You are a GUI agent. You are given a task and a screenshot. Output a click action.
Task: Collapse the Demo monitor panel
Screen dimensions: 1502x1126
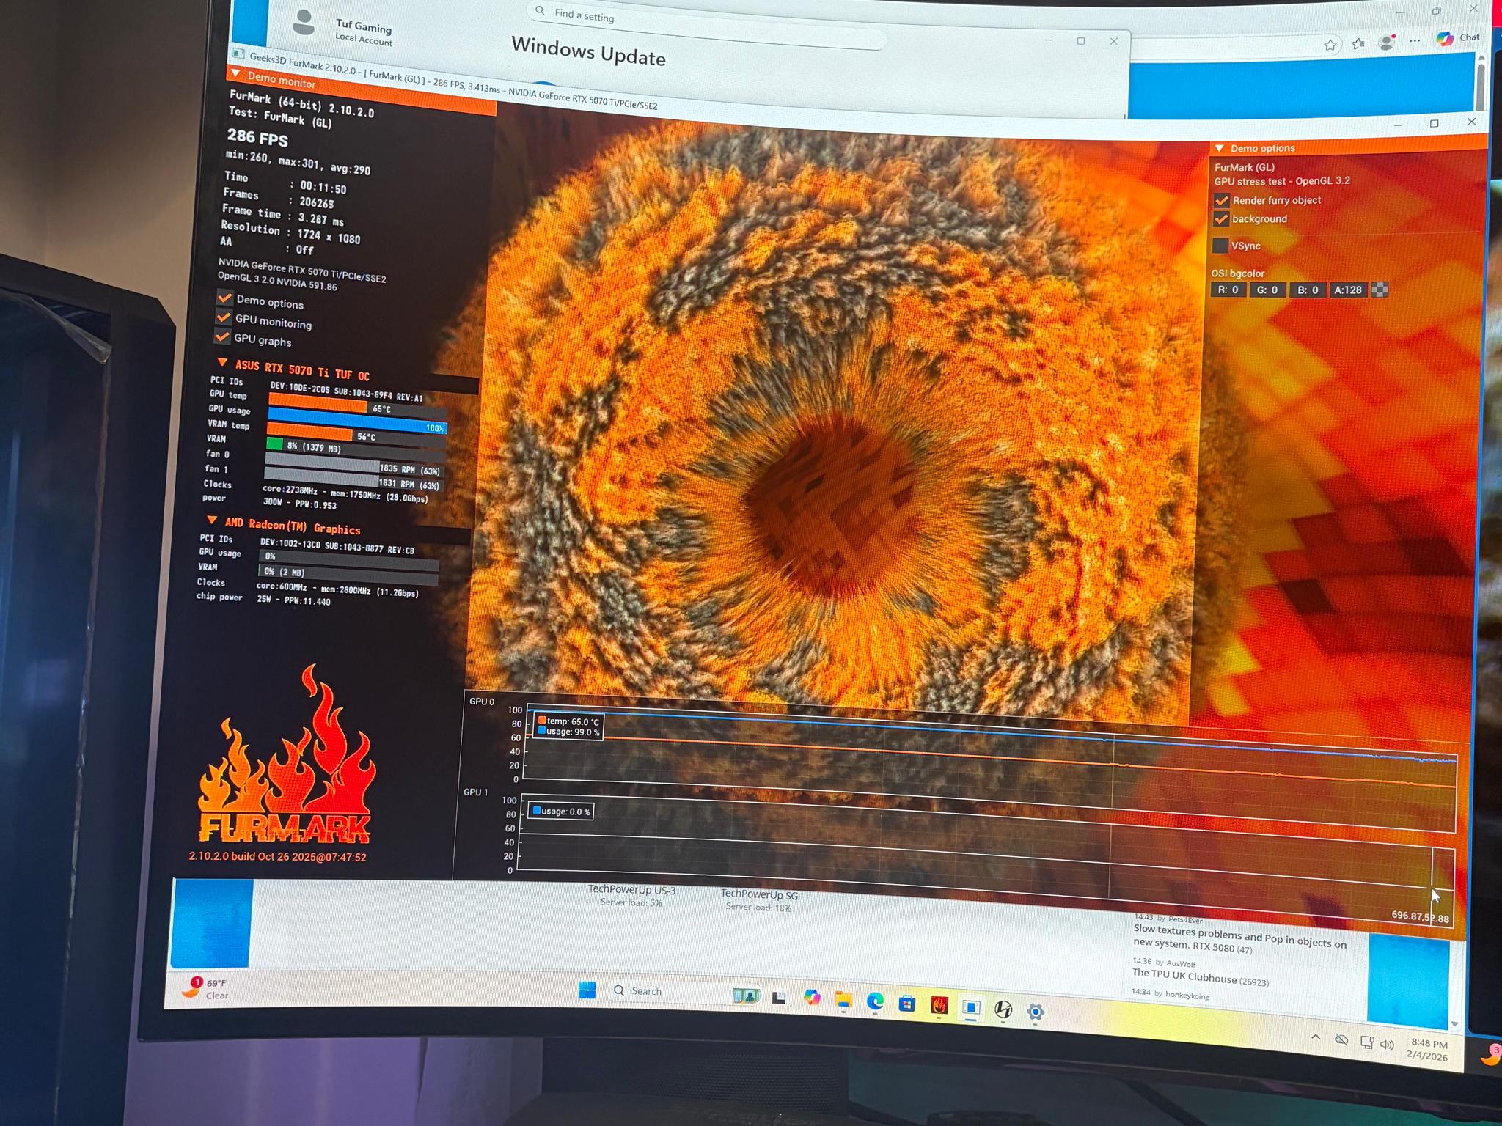tap(235, 73)
